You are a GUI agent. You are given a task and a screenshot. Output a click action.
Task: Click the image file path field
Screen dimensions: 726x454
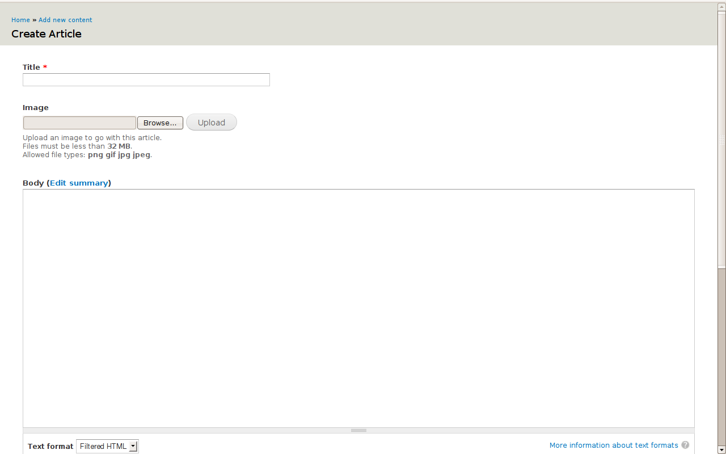coord(79,123)
